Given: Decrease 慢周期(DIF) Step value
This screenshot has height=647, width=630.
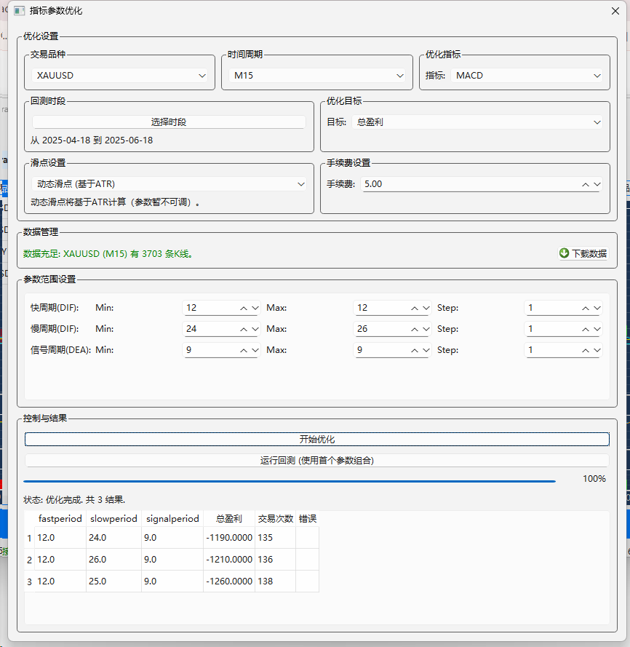Looking at the screenshot, I should click(x=597, y=329).
